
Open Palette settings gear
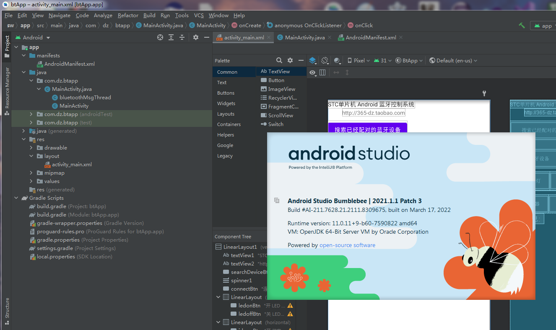pyautogui.click(x=290, y=60)
